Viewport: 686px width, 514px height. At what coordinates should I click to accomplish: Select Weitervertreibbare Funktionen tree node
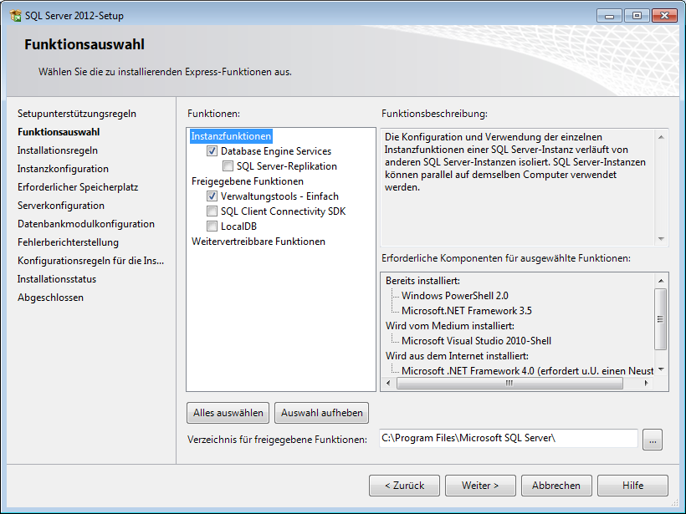(258, 242)
